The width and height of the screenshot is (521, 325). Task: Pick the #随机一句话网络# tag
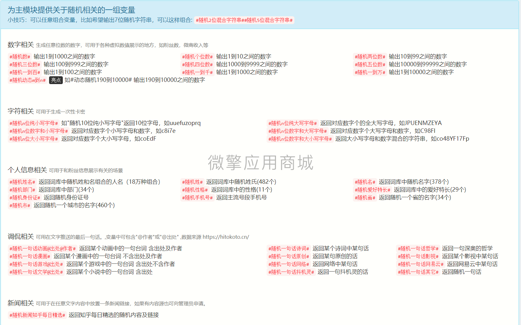(289, 264)
